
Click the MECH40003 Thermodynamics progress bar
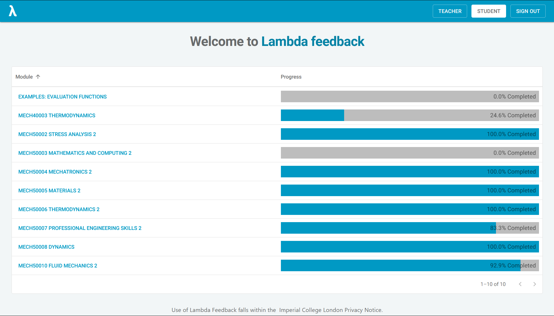click(410, 115)
